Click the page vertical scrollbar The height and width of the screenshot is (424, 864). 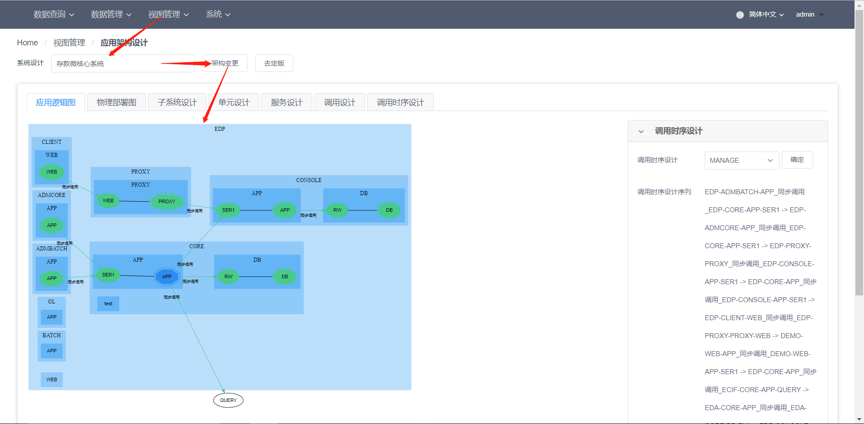[859, 153]
